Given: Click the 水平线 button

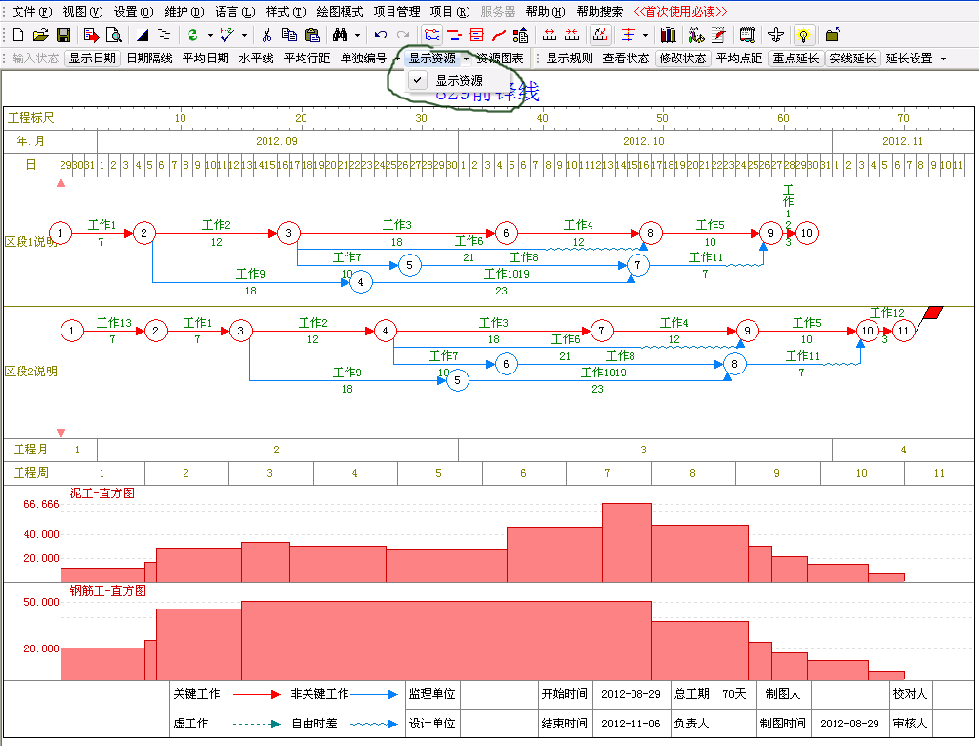Looking at the screenshot, I should tap(256, 58).
